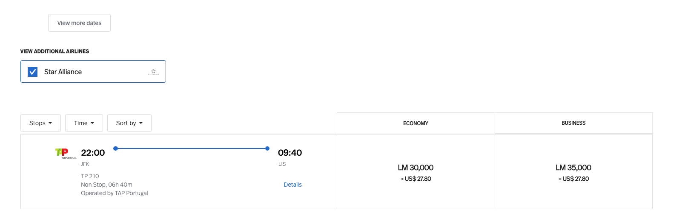Viewport: 682px width, 221px height.
Task: Open the flight Details link
Action: click(292, 185)
